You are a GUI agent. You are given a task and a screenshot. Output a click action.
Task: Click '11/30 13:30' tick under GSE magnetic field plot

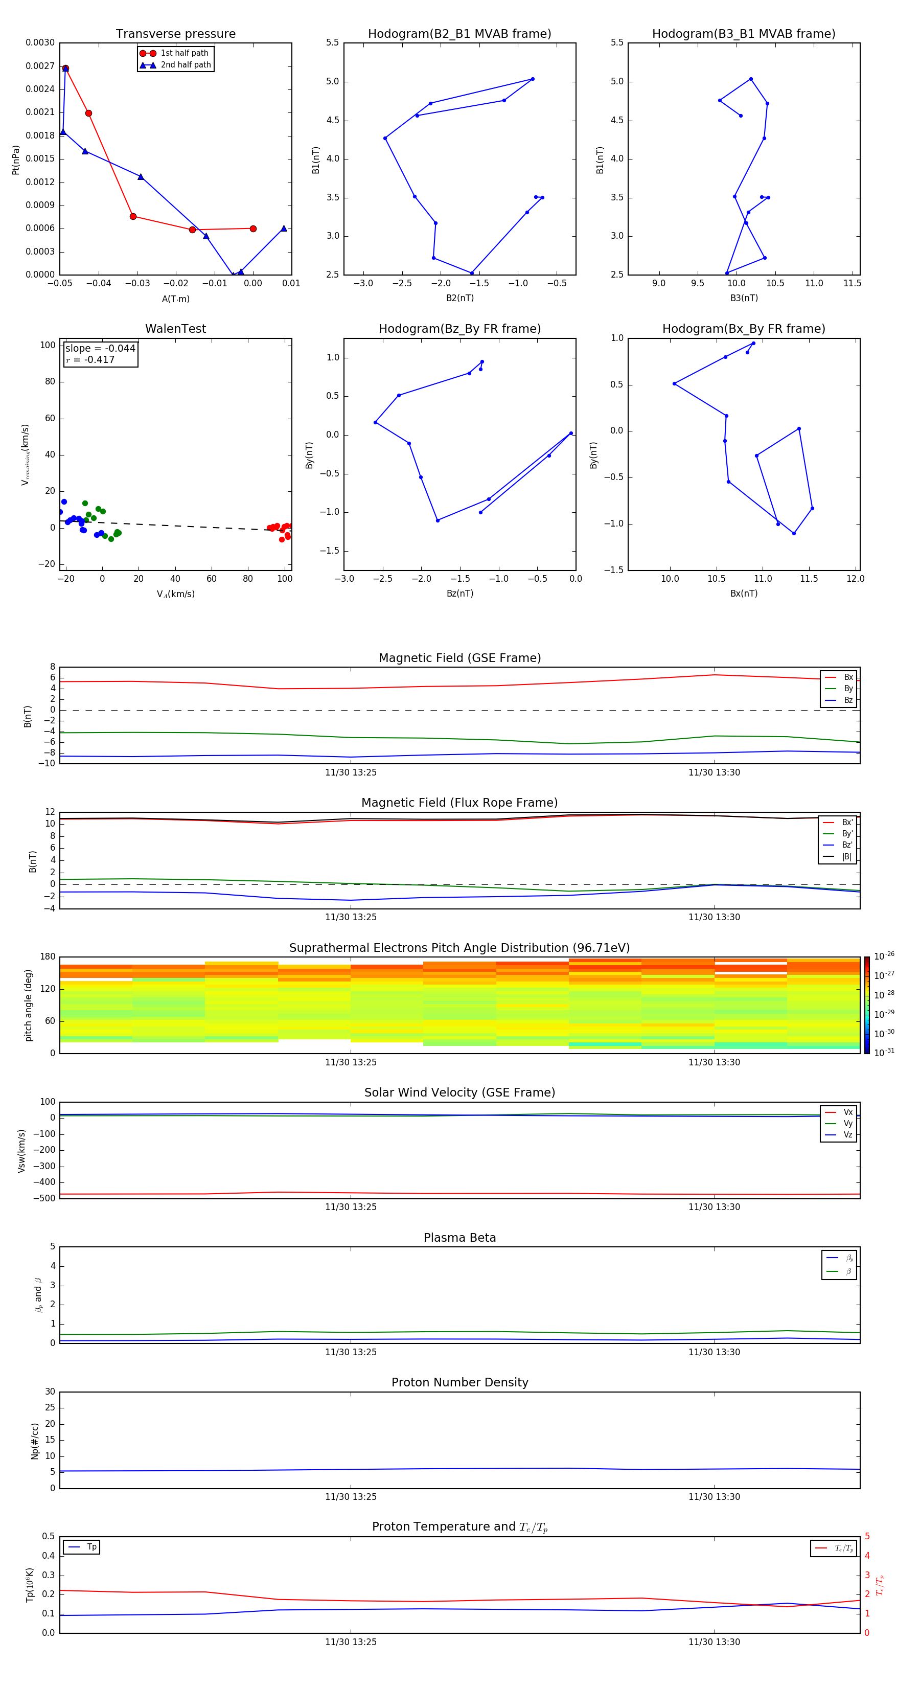click(715, 773)
